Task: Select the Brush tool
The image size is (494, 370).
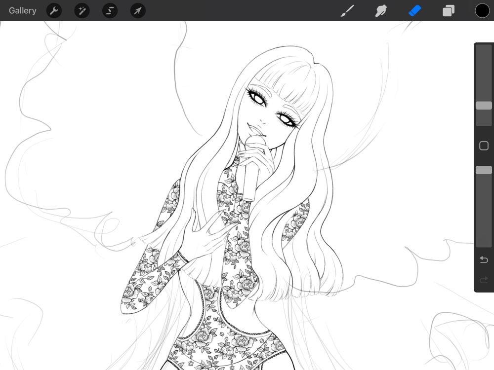Action: pos(347,11)
